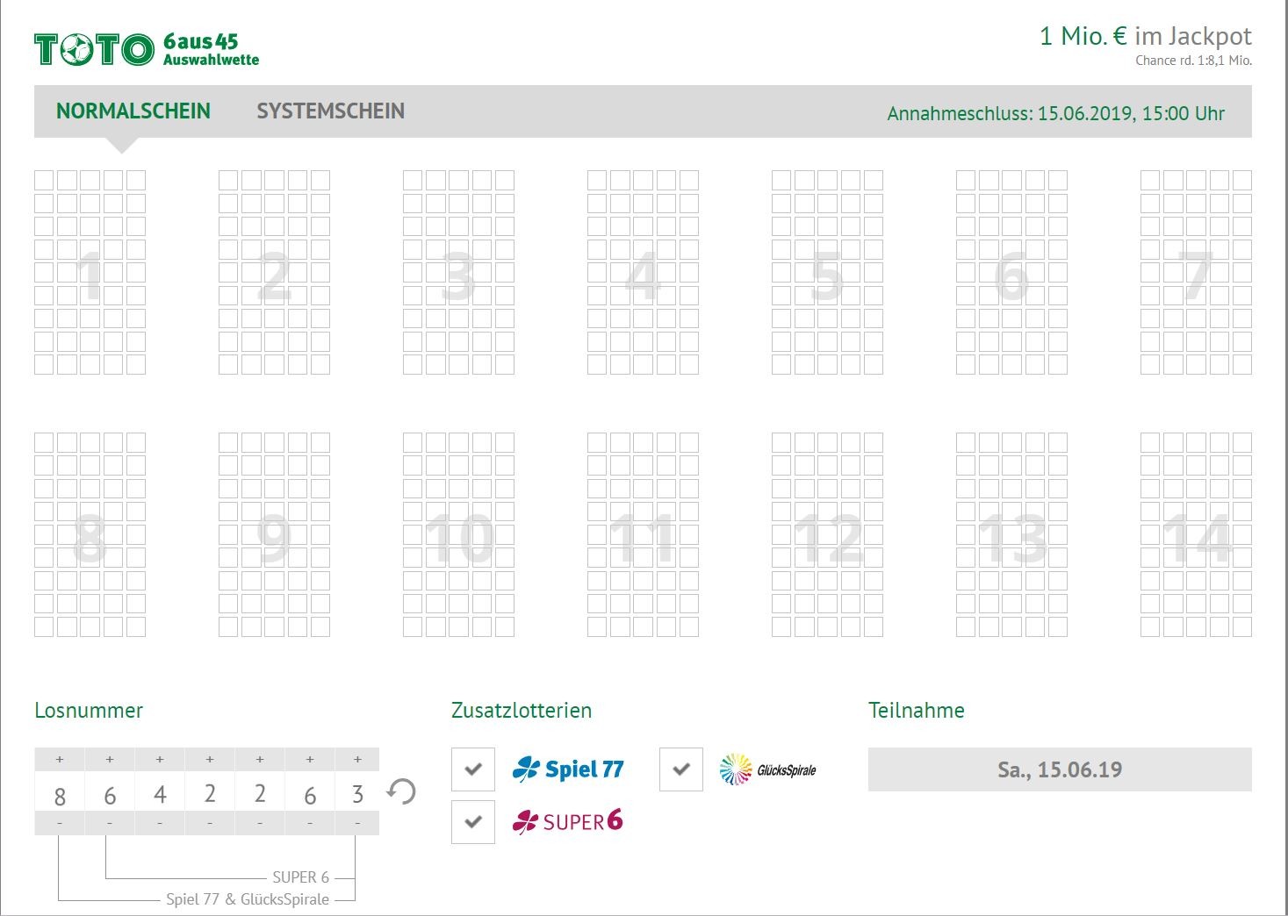Image resolution: width=1288 pixels, height=916 pixels.
Task: Decrement the second Losnummer digit 6
Action: coord(110,823)
